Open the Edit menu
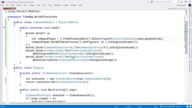 point(7,5)
